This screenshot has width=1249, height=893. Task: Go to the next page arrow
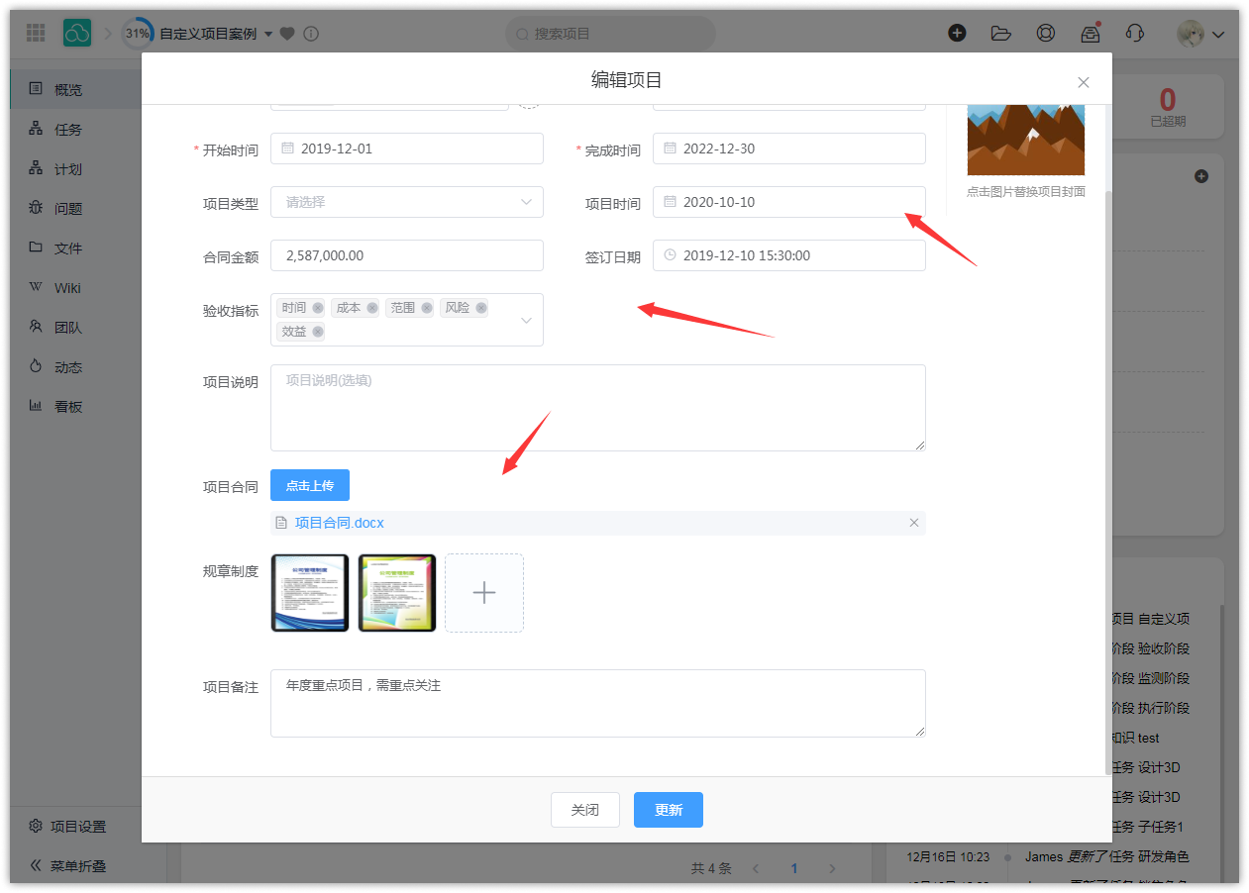click(x=832, y=868)
